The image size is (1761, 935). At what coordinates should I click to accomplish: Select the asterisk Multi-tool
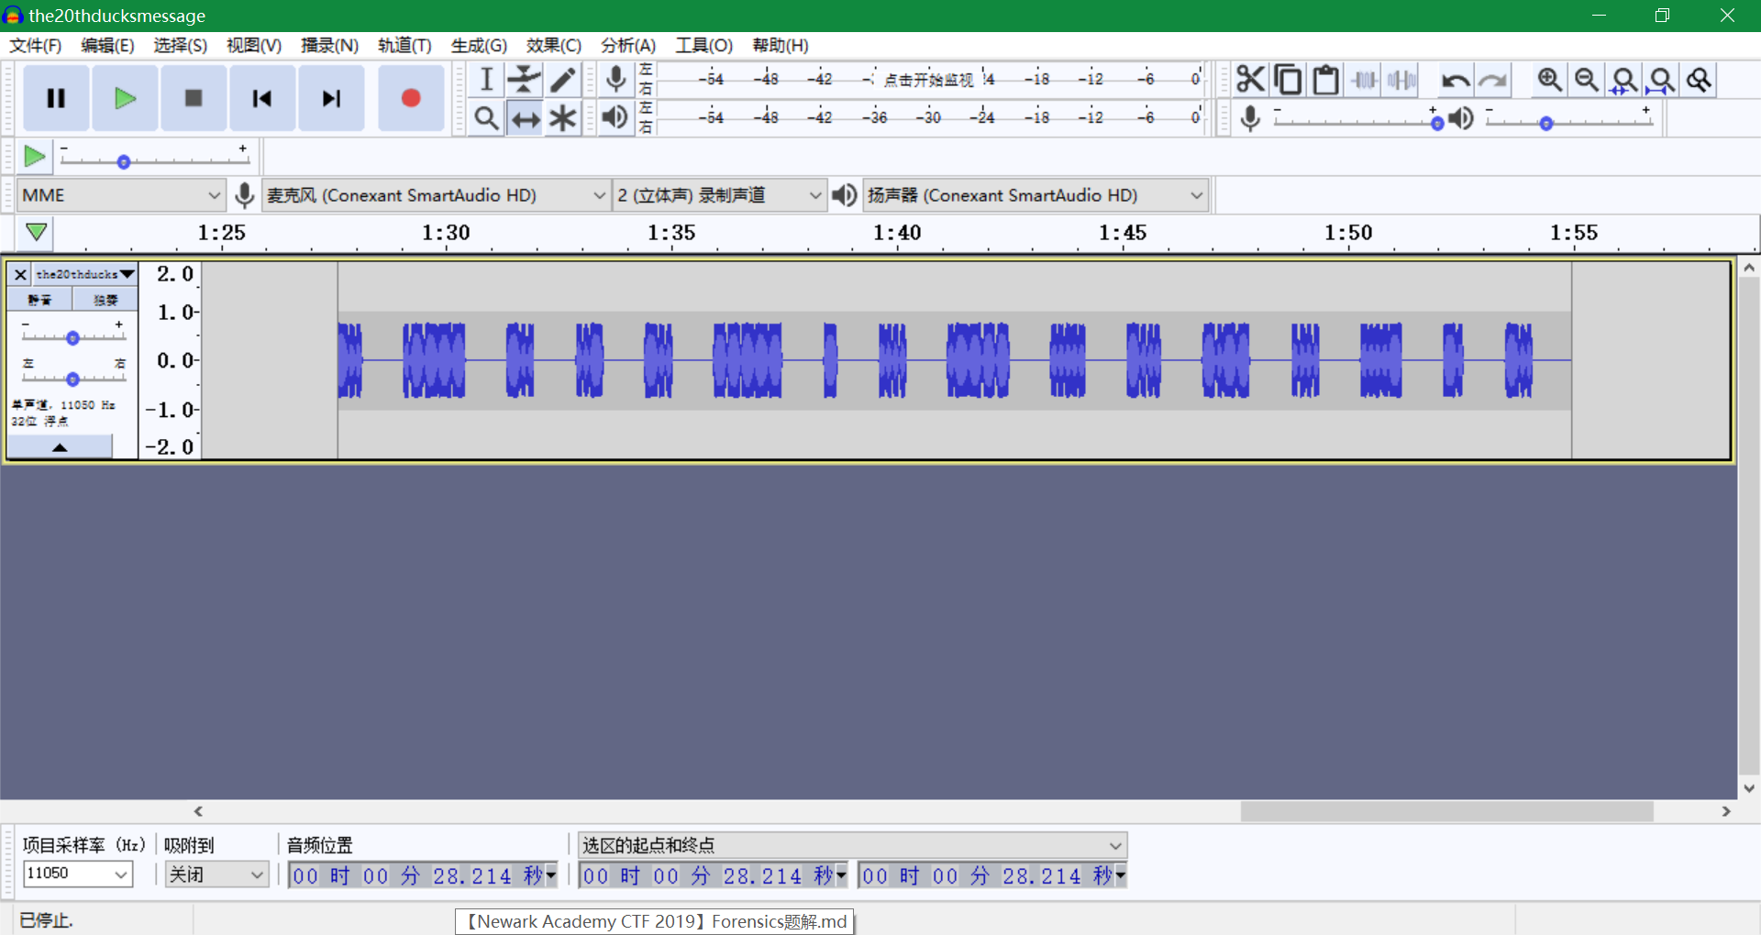click(563, 118)
